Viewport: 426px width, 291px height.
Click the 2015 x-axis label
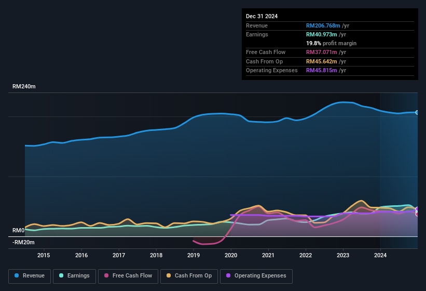point(44,255)
